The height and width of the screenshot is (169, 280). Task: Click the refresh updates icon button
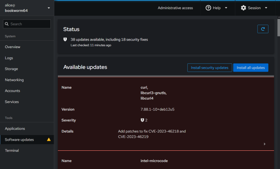pyautogui.click(x=263, y=29)
